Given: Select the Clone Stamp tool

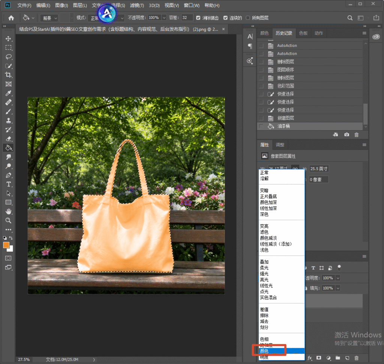Looking at the screenshot, I should [8, 120].
